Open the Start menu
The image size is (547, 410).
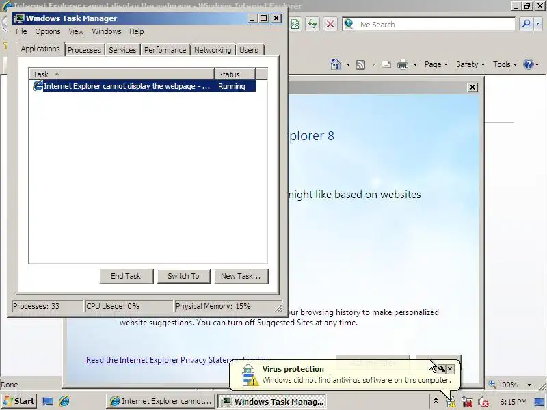19,401
